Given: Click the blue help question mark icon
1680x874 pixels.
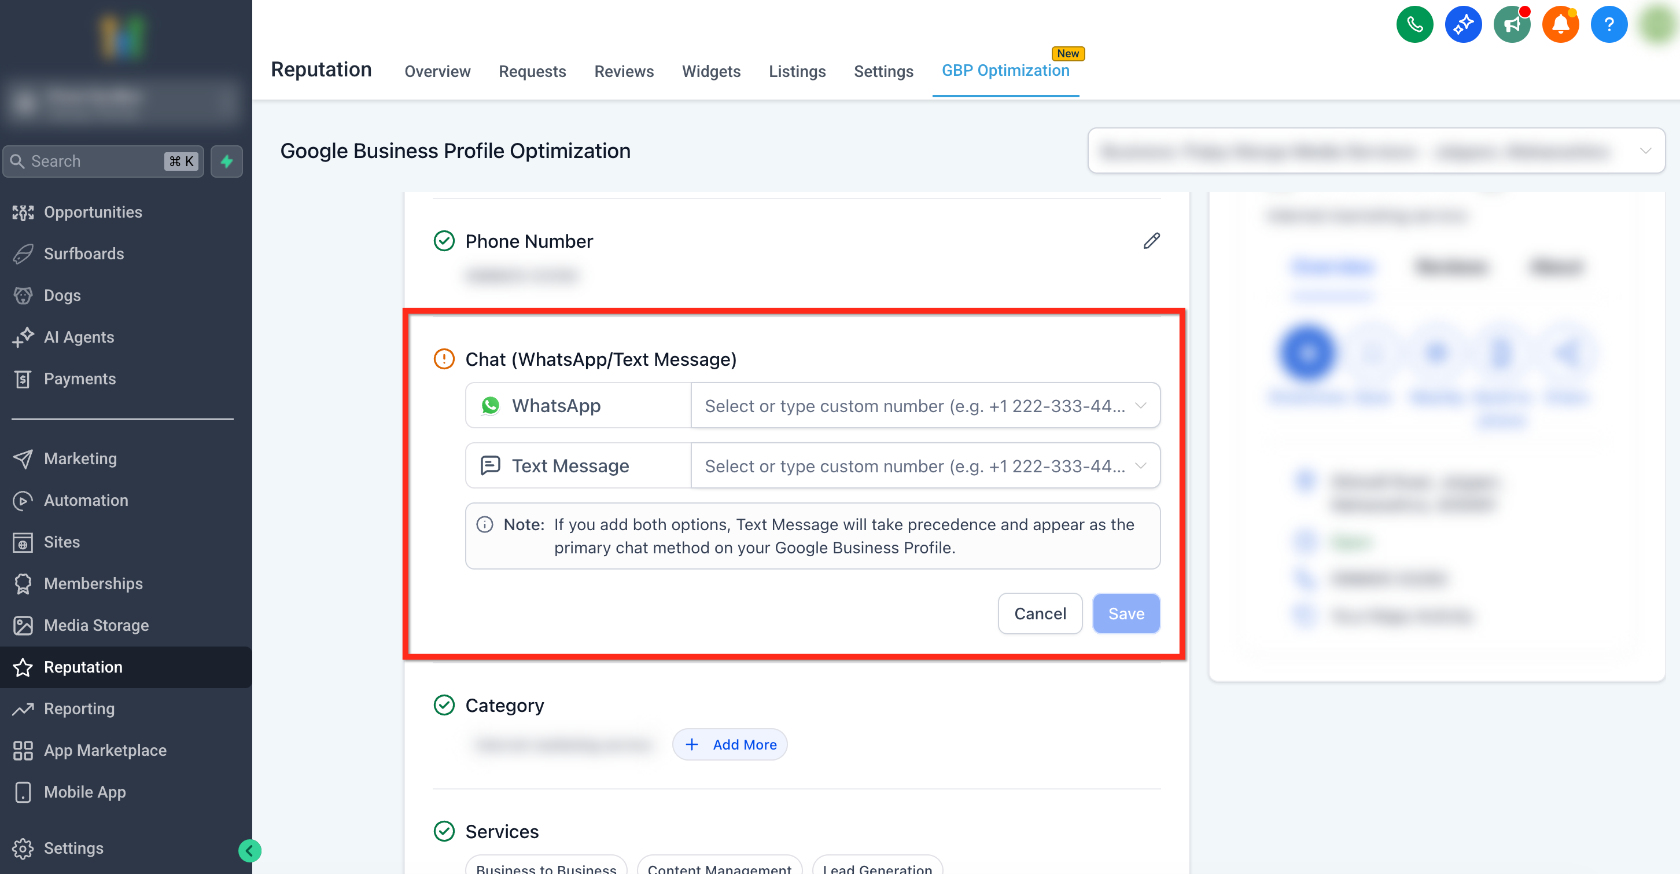Looking at the screenshot, I should coord(1609,25).
